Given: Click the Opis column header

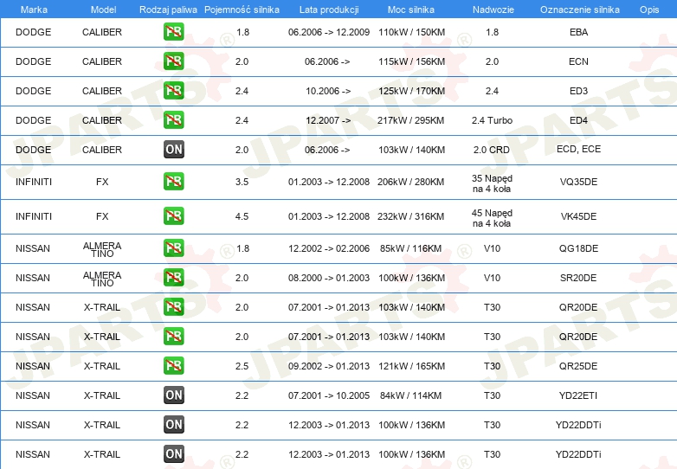Looking at the screenshot, I should [648, 9].
